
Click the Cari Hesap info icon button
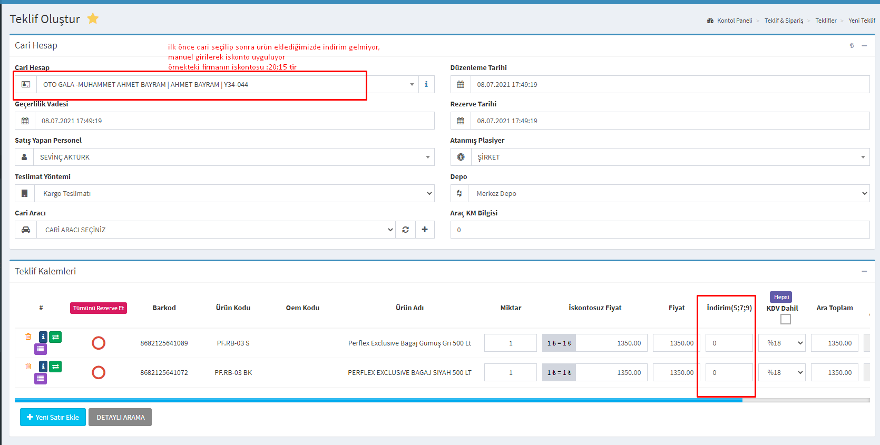426,84
